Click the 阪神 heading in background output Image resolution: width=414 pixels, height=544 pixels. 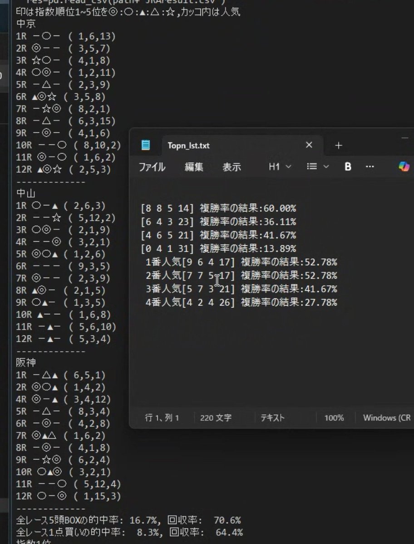[26, 363]
